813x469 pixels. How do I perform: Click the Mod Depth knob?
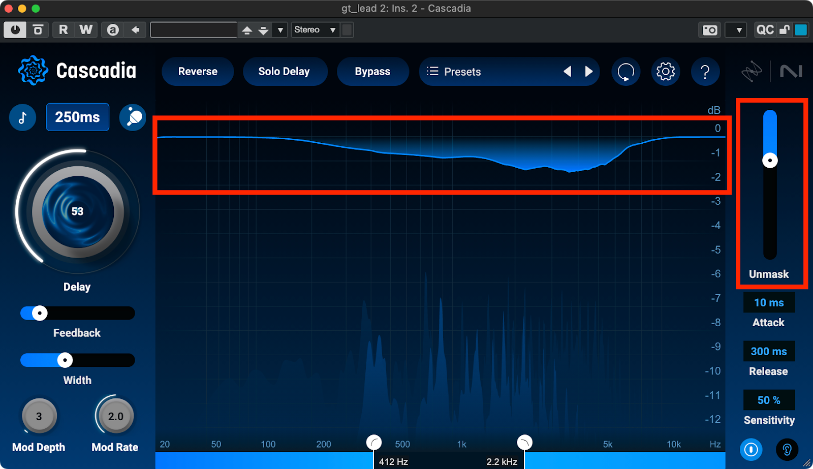pos(39,416)
